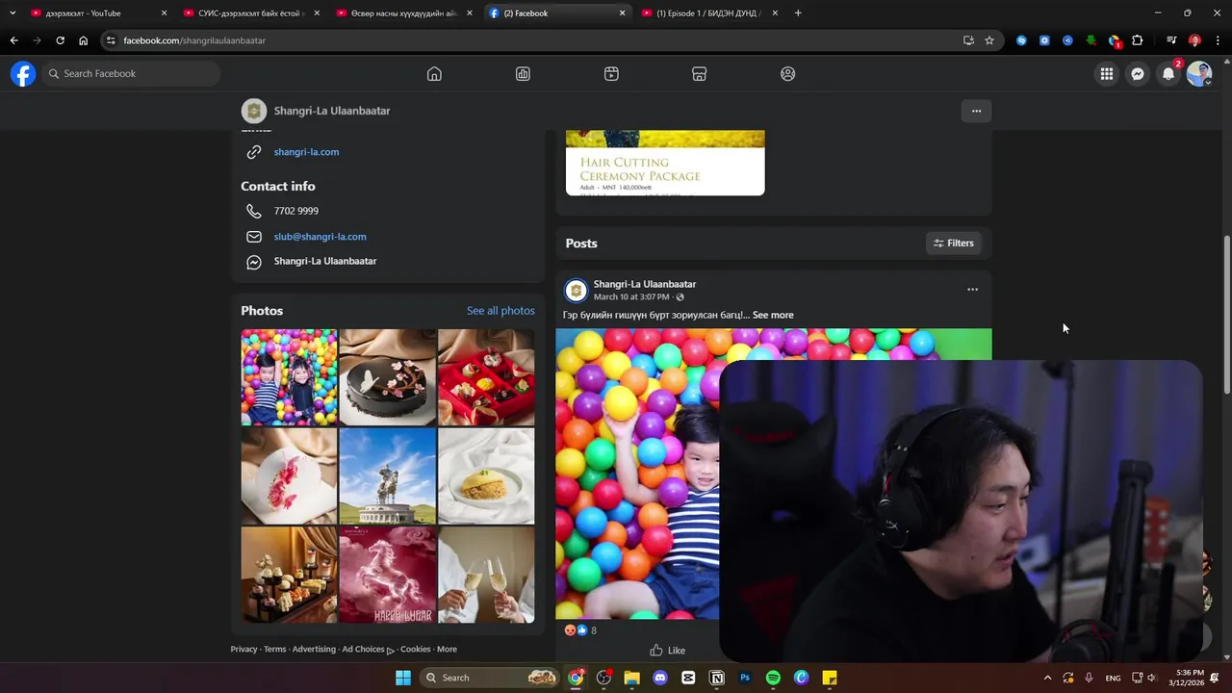
Task: Click the install app icon in address bar
Action: (968, 40)
